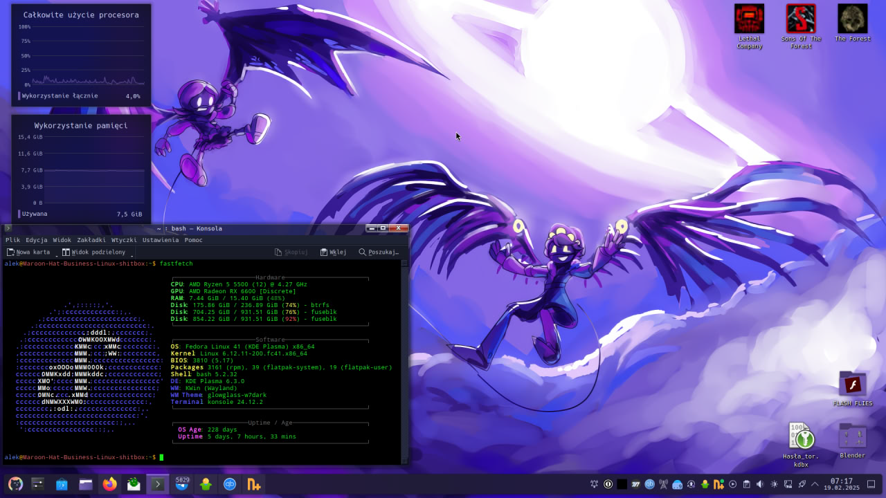Viewport: 886px width, 498px height.
Task: Click Nowa karta to open a new tab
Action: tap(28, 252)
